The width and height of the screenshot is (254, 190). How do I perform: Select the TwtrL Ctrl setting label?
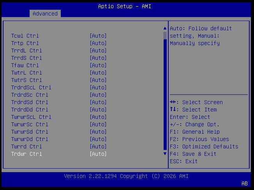coord(26,73)
